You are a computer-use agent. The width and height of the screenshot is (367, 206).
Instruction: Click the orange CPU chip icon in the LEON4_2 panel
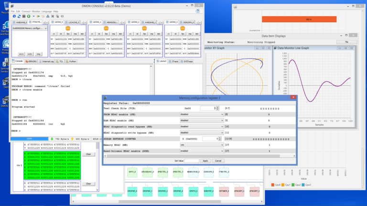pos(144,28)
